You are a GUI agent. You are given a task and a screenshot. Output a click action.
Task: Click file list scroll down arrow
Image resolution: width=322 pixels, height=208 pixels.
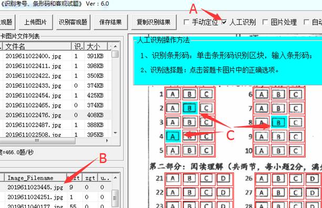click(x=116, y=133)
